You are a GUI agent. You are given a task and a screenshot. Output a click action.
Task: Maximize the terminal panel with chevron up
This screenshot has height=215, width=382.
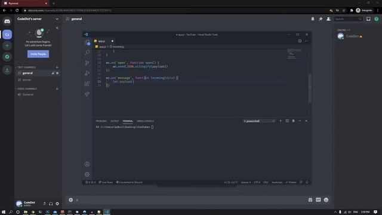(x=300, y=121)
